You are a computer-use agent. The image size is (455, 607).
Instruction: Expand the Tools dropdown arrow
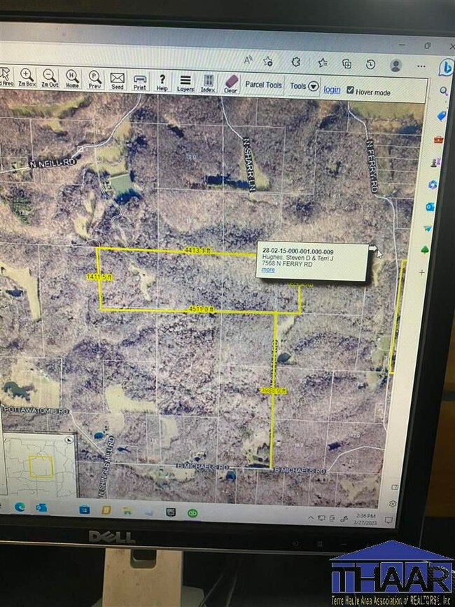314,87
